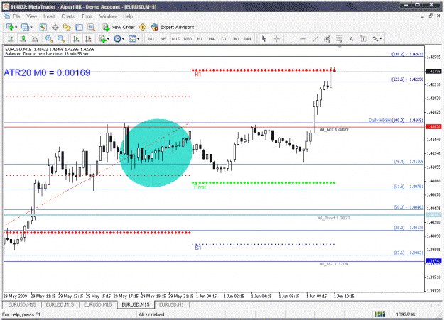Toggle chart Auto Scroll
The width and height of the screenshot is (444, 320).
click(x=76, y=39)
